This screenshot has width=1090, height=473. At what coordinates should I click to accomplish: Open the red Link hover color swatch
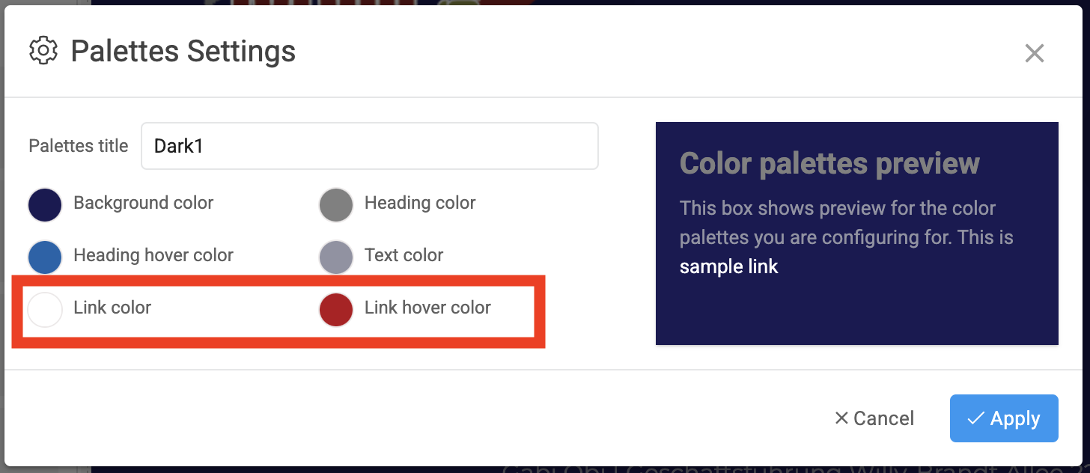(x=336, y=310)
